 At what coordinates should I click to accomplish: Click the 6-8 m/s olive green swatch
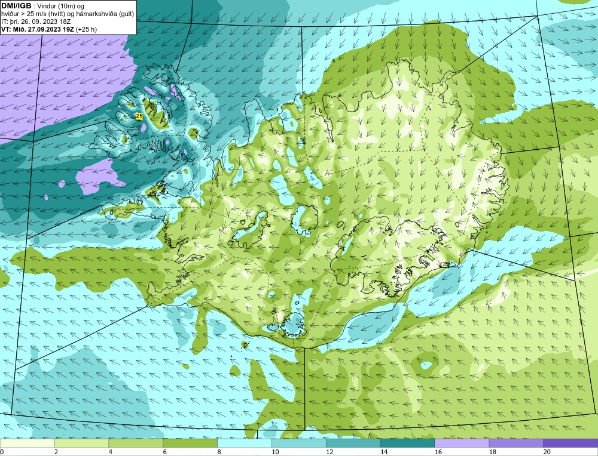tap(190, 443)
